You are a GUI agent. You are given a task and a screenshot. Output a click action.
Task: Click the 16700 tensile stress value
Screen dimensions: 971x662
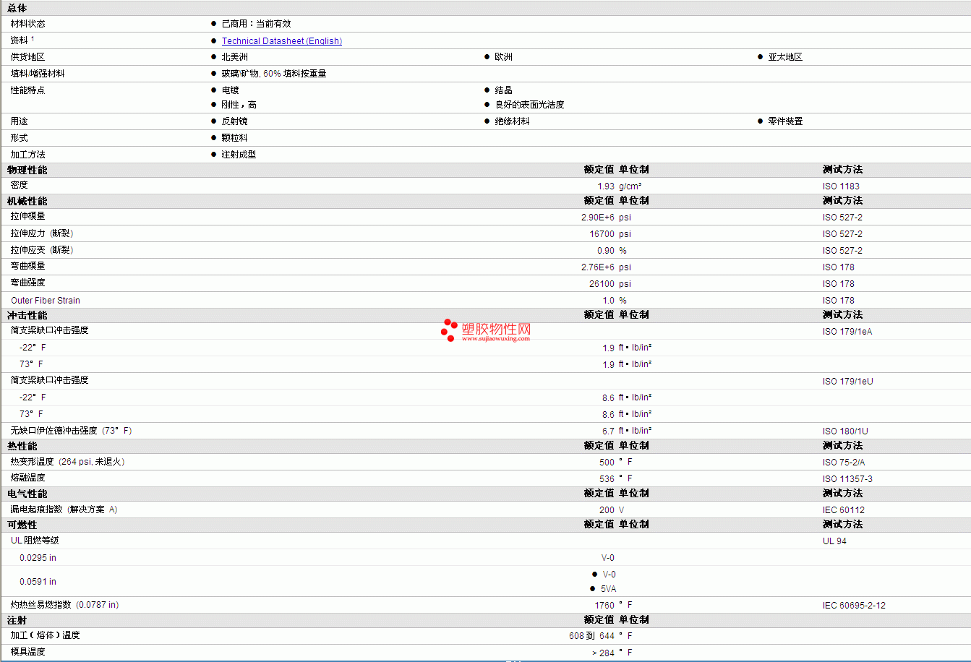tap(602, 234)
